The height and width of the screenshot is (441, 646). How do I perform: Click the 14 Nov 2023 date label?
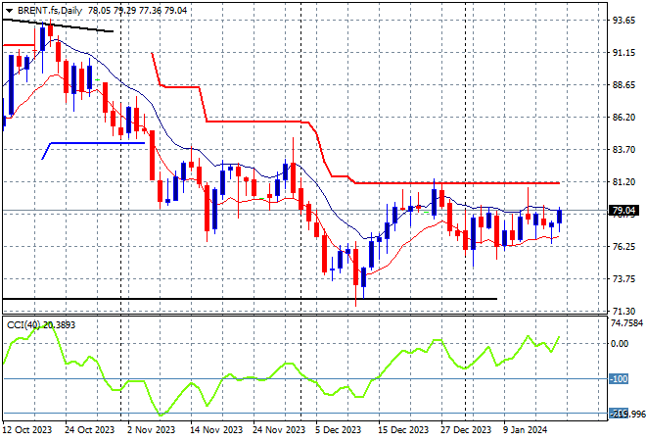(216, 430)
